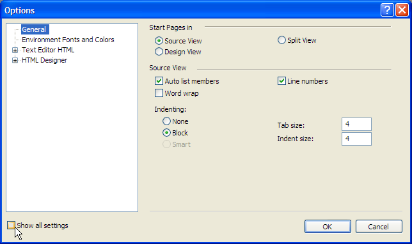Click into the Tab size field

(x=356, y=124)
